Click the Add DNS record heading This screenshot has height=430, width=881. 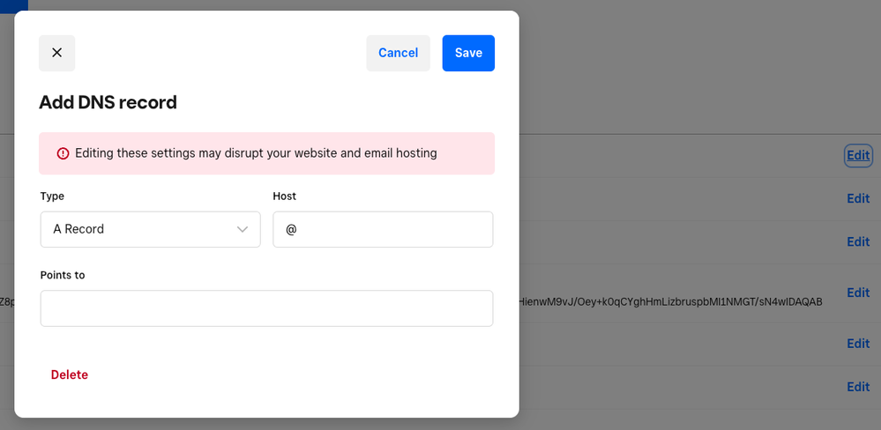pos(108,102)
